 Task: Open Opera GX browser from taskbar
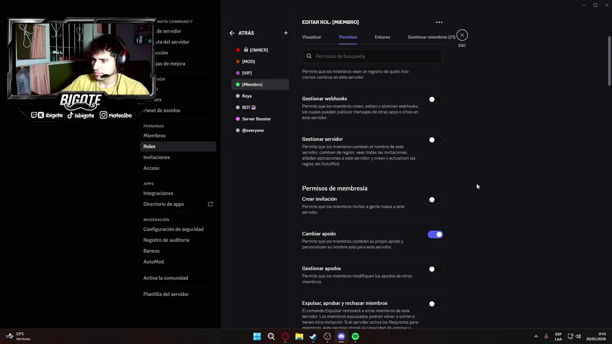285,336
